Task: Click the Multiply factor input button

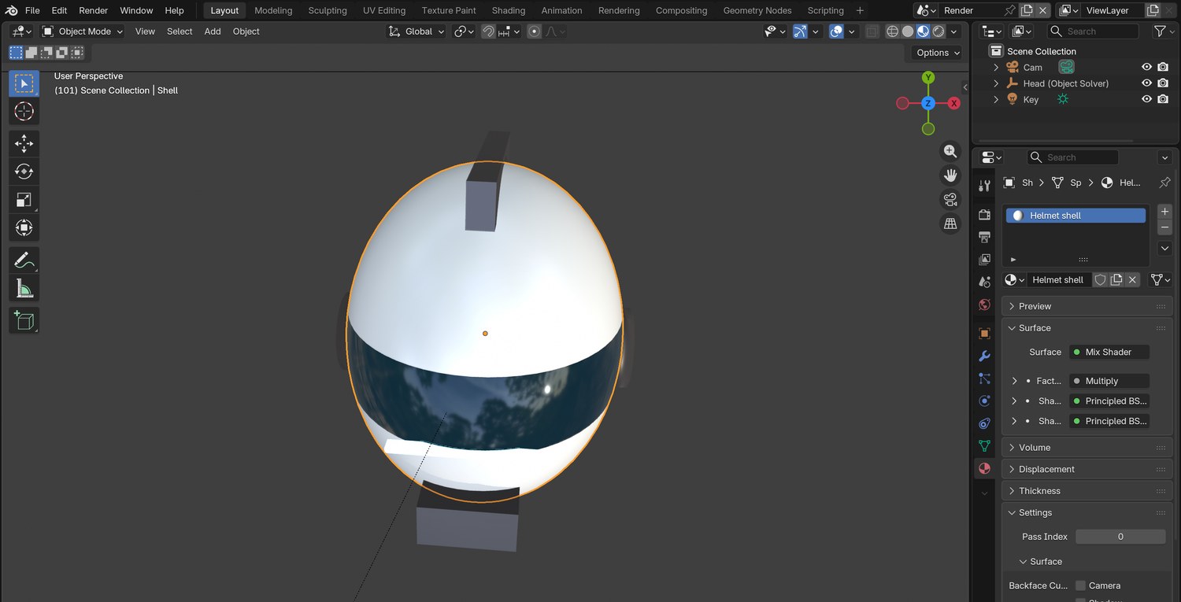Action: pyautogui.click(x=1109, y=381)
